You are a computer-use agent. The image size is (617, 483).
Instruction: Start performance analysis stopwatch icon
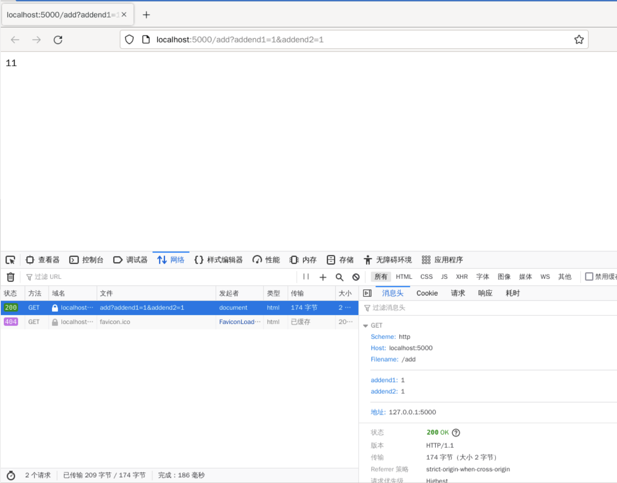coord(11,476)
